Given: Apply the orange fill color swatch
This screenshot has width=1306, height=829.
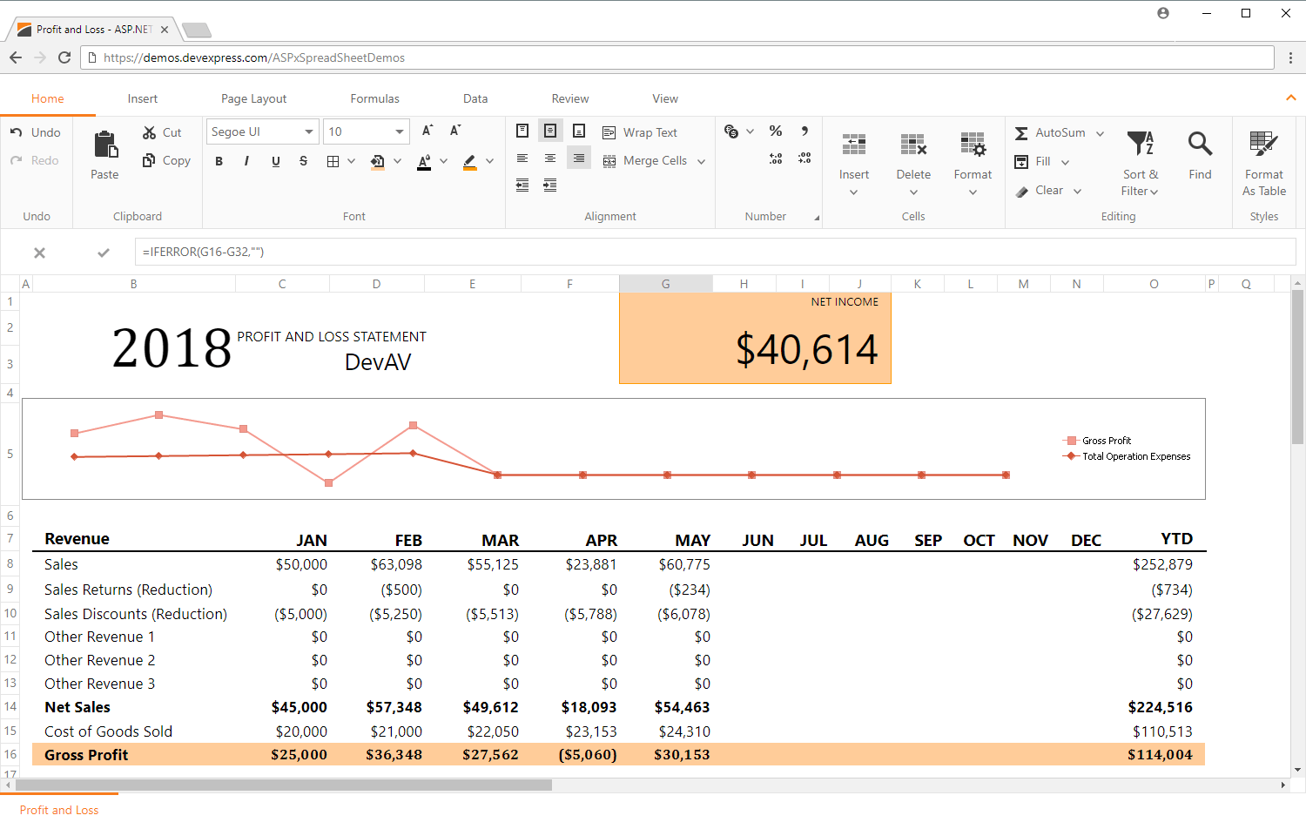Looking at the screenshot, I should pyautogui.click(x=377, y=161).
